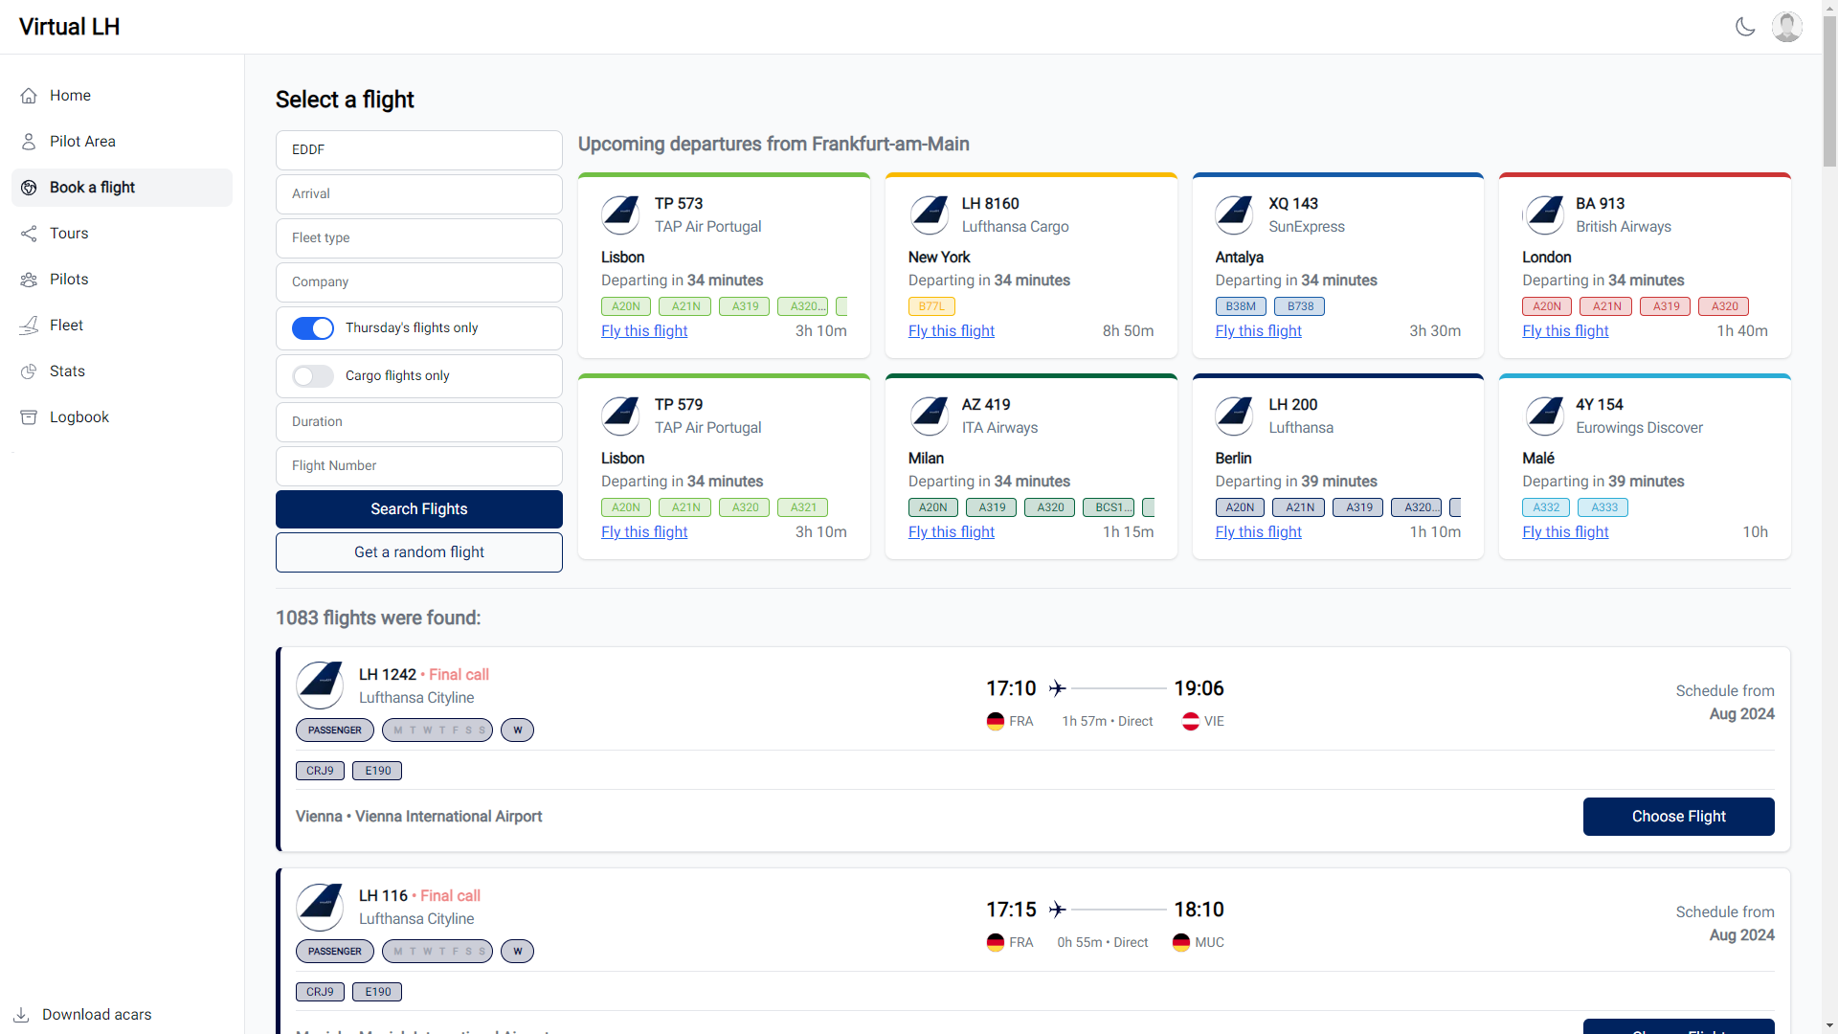Click the EDDF departure field
This screenshot has width=1838, height=1034.
[419, 150]
